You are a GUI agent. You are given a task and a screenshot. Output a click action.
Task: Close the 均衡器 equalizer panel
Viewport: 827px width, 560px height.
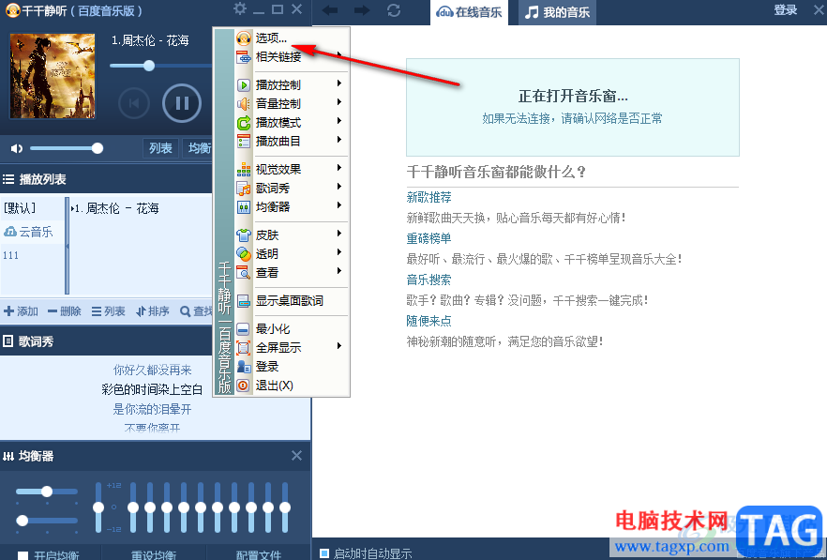click(296, 456)
